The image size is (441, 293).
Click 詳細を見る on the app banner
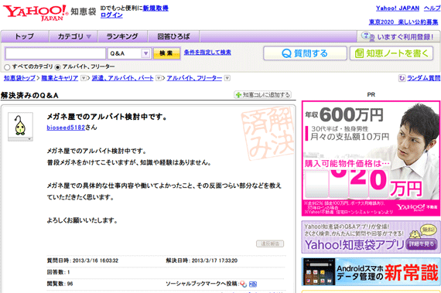[x=421, y=244]
